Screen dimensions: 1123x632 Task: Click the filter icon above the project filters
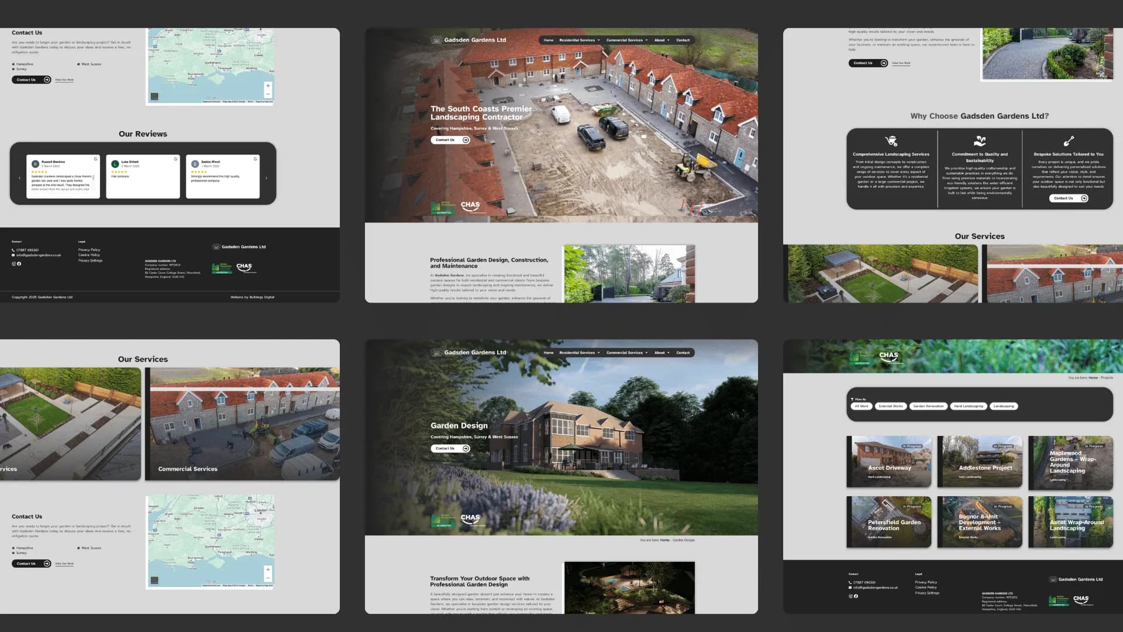[x=853, y=399]
